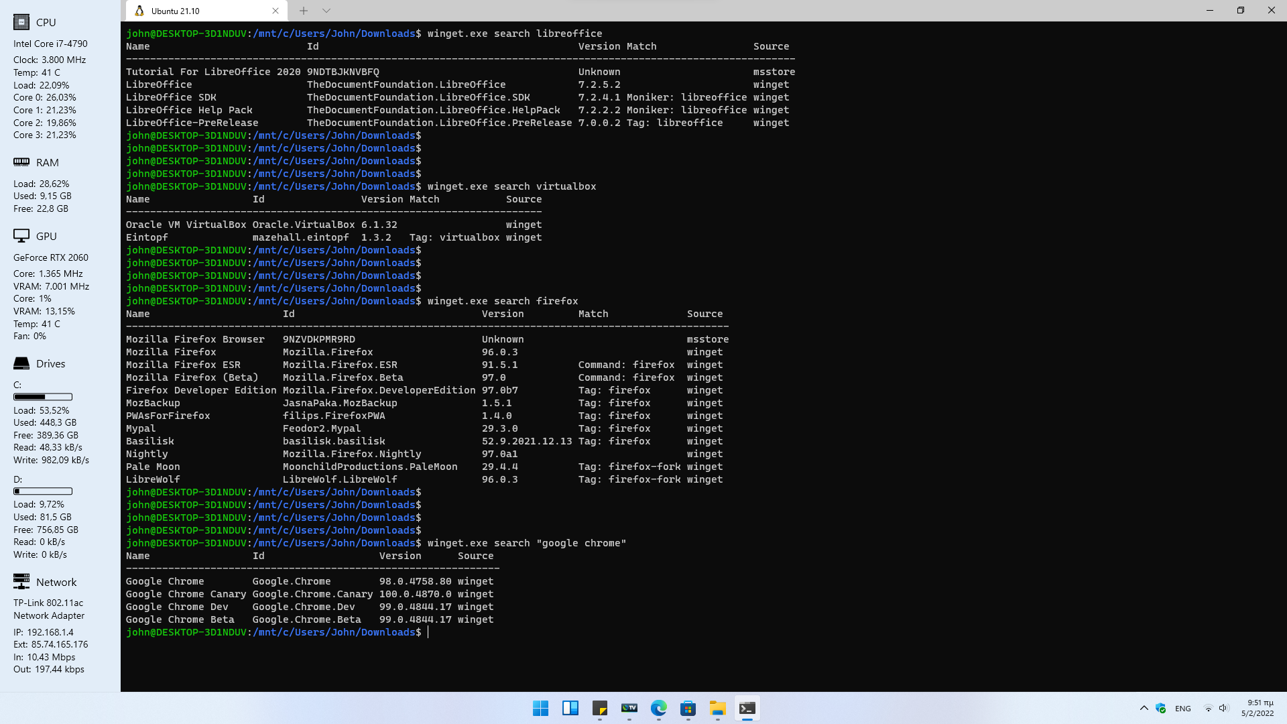The image size is (1287, 724).
Task: Restore down the terminal window
Action: 1241,11
